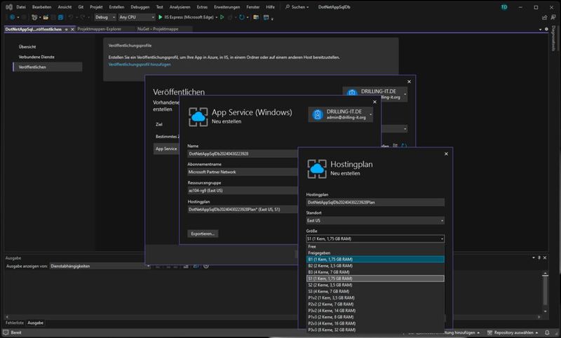This screenshot has width=561, height=338.
Task: Open the Erweiterungen menu
Action: (x=227, y=7)
